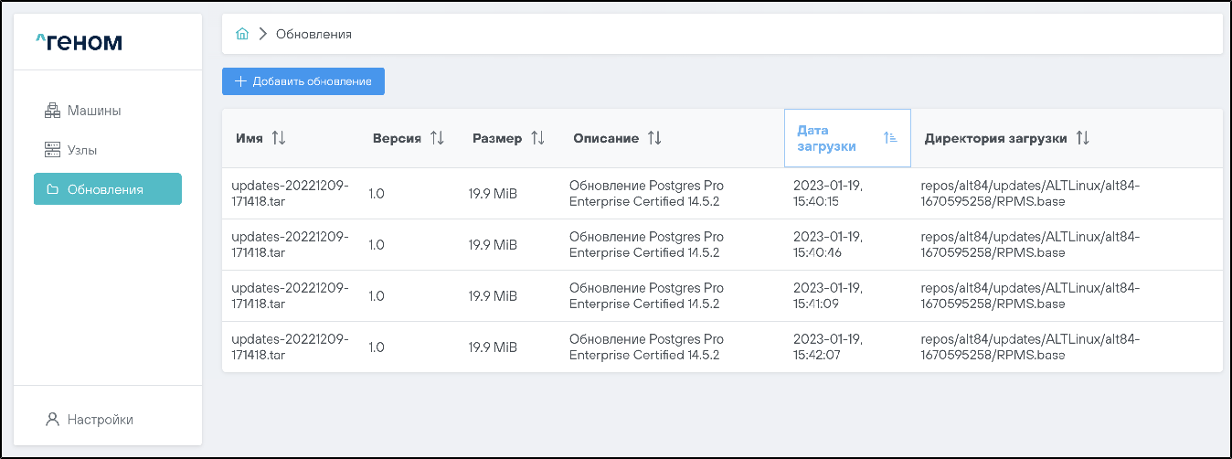The width and height of the screenshot is (1232, 459).
Task: Select Обновления sidebar item
Action: (x=107, y=189)
